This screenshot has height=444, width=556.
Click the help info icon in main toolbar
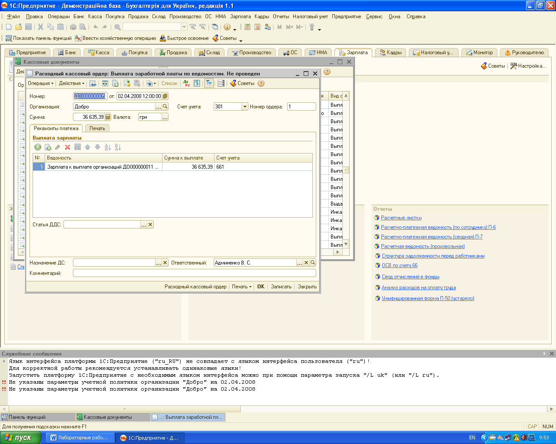227,27
